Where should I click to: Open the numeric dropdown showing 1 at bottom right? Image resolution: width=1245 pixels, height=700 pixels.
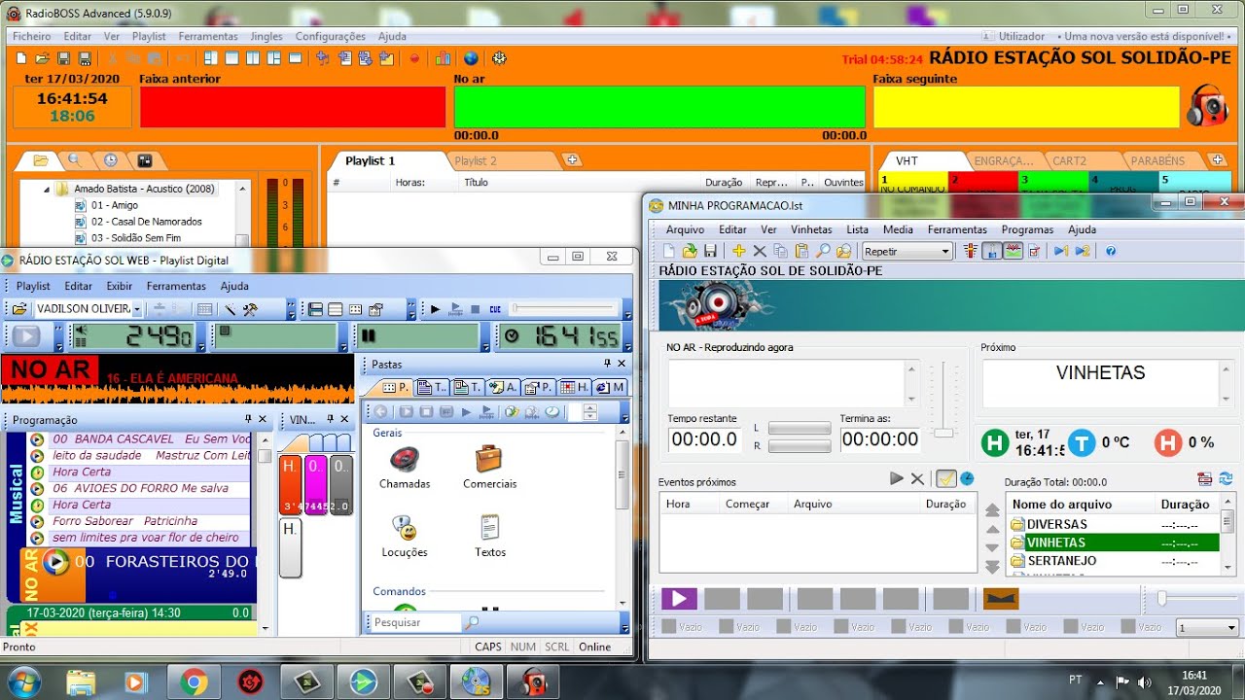(1207, 628)
